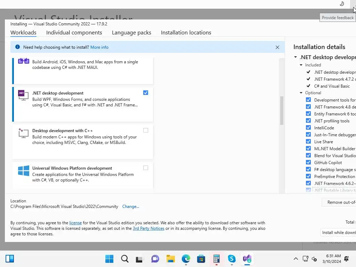The height and width of the screenshot is (267, 356).
Task: Uncheck Entity Framework 6 tools option
Action: (x=308, y=114)
